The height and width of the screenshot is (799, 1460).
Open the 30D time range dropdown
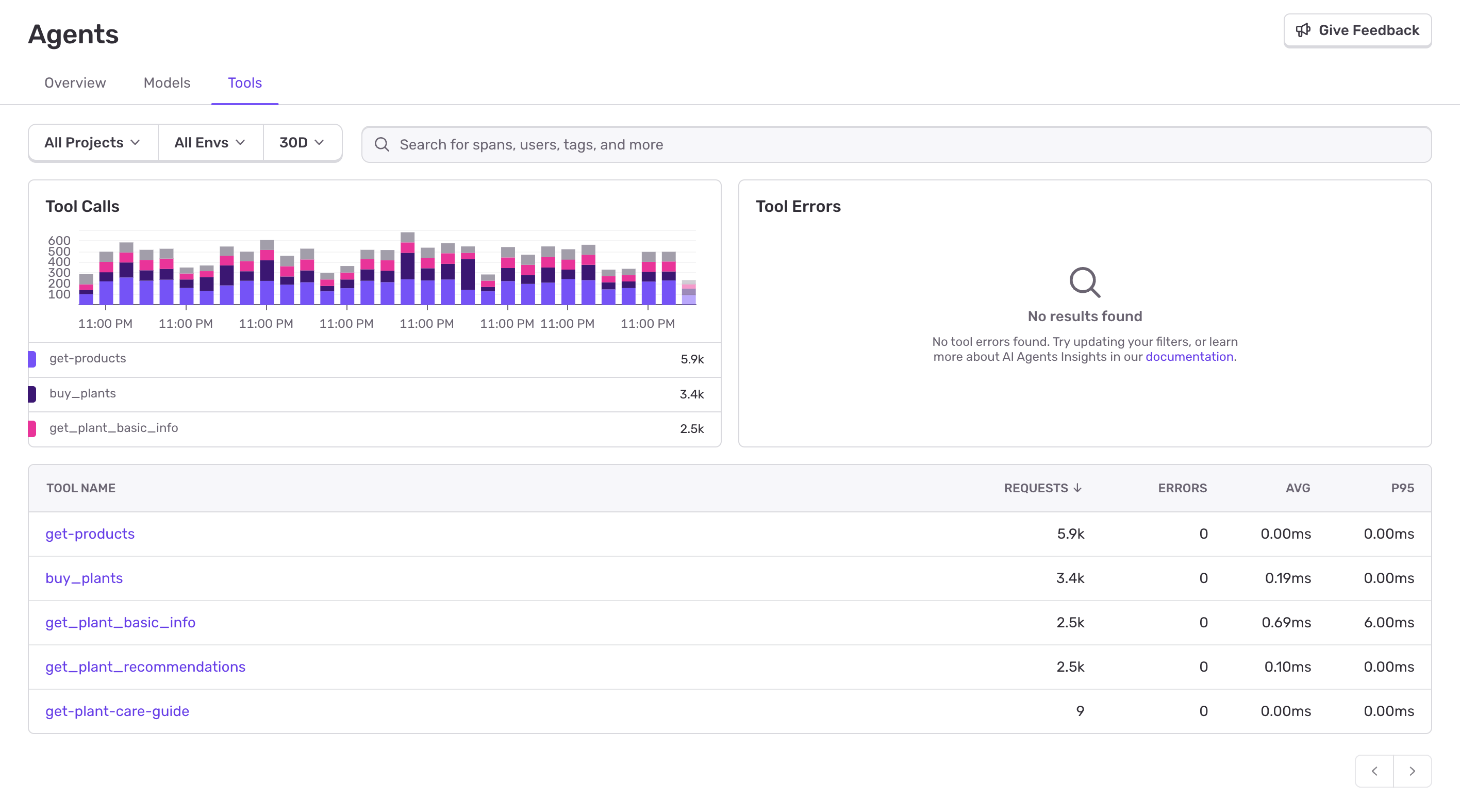pos(302,142)
